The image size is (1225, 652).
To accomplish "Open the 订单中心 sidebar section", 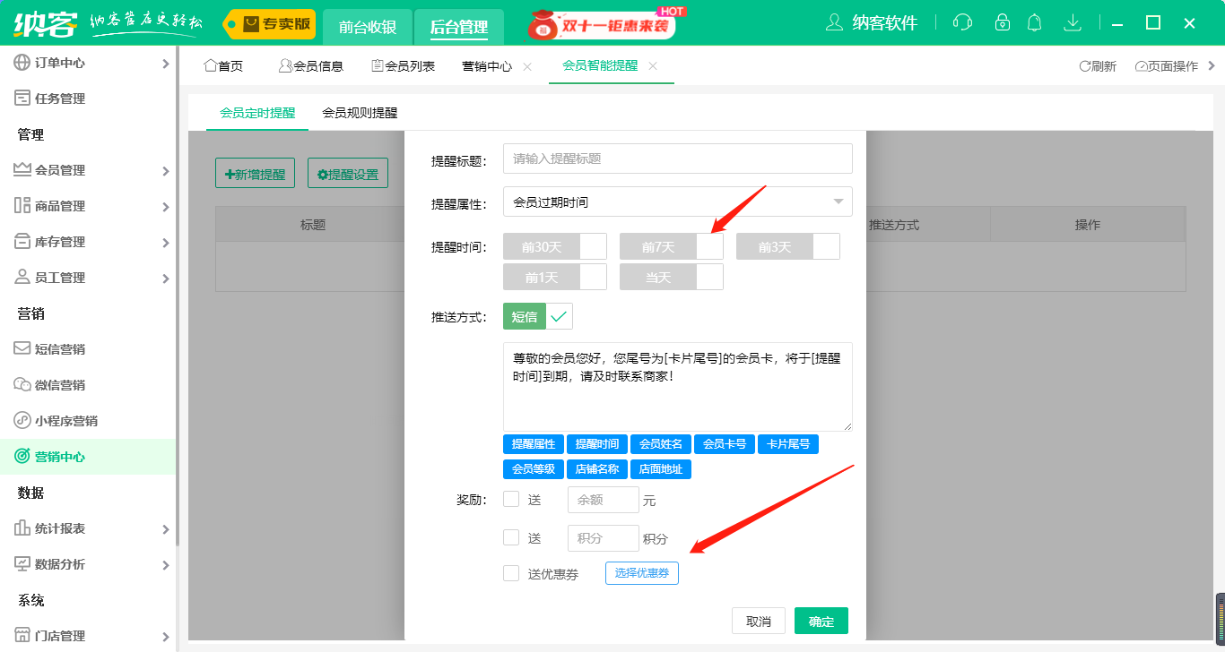I will 54,63.
